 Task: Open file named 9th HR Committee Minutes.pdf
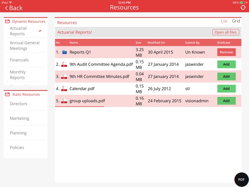pos(99,76)
